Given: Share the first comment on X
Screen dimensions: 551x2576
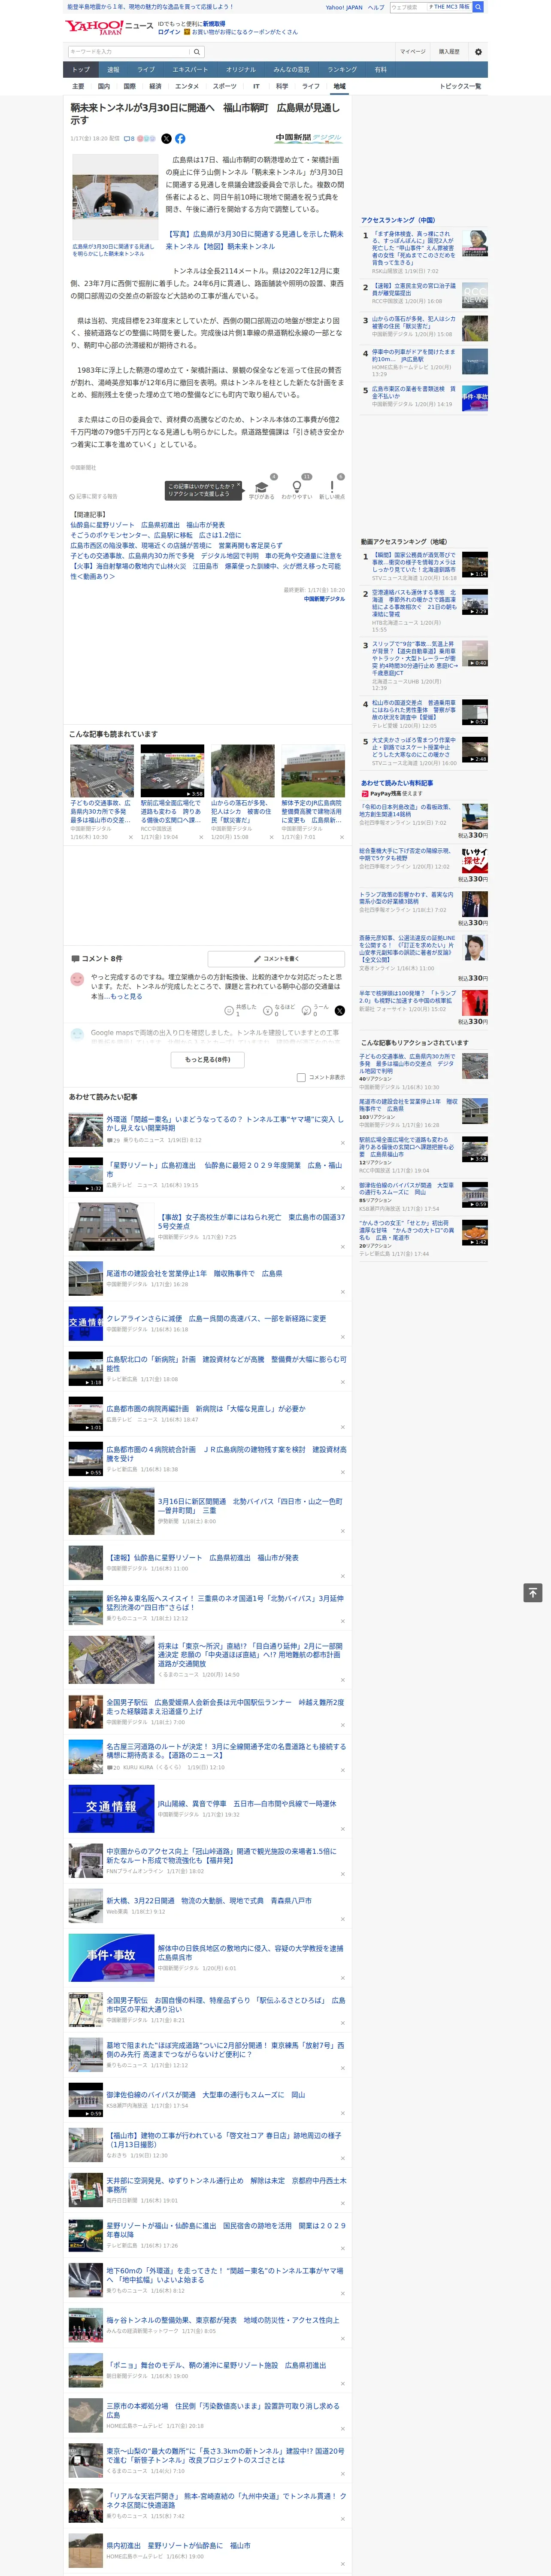Looking at the screenshot, I should coord(340,1011).
